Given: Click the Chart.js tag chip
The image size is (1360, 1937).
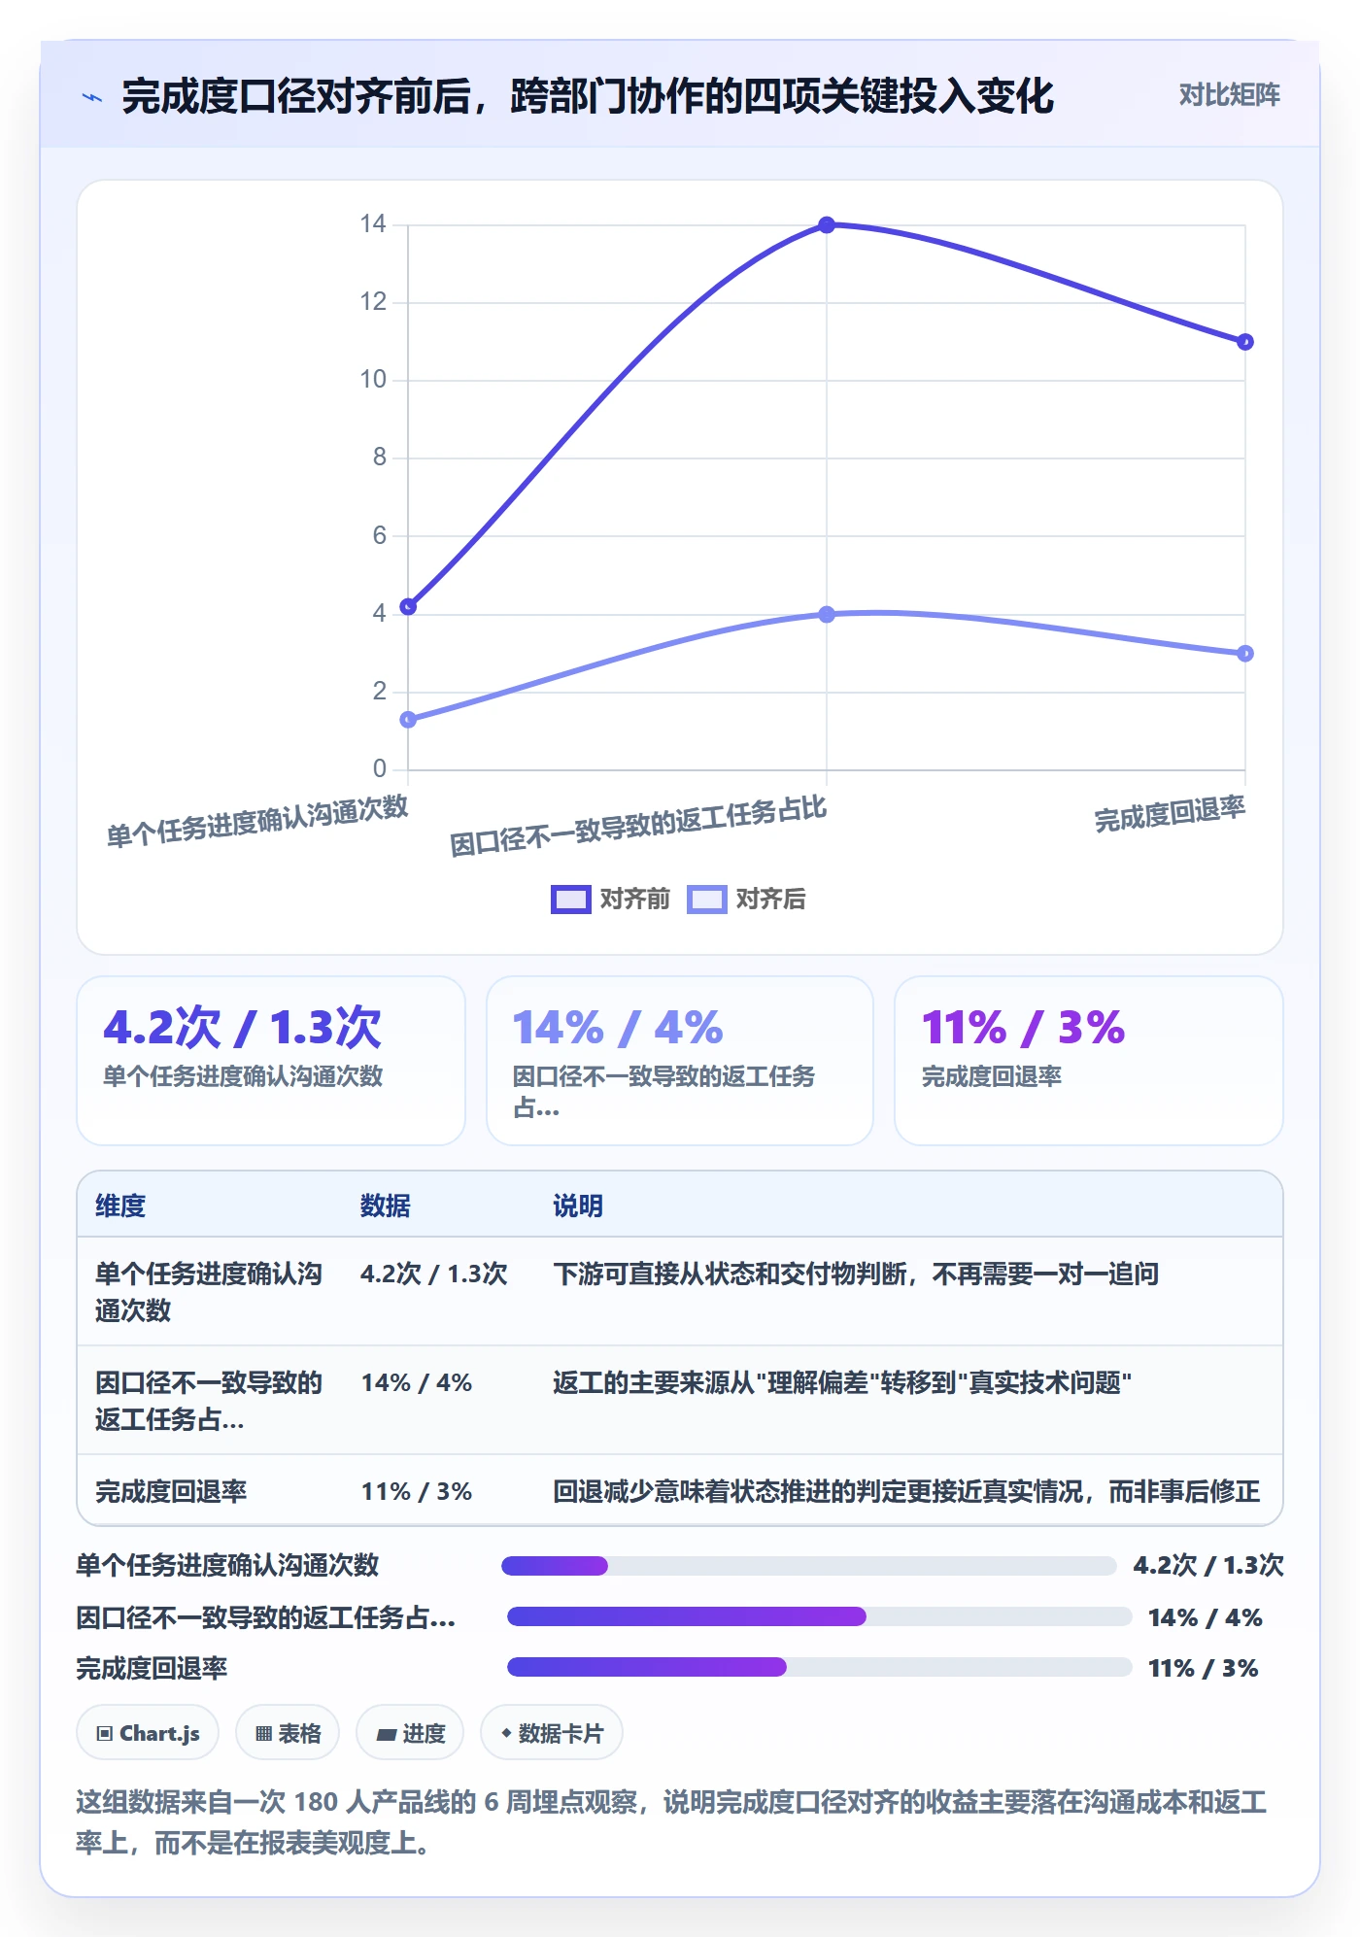Looking at the screenshot, I should [148, 1733].
